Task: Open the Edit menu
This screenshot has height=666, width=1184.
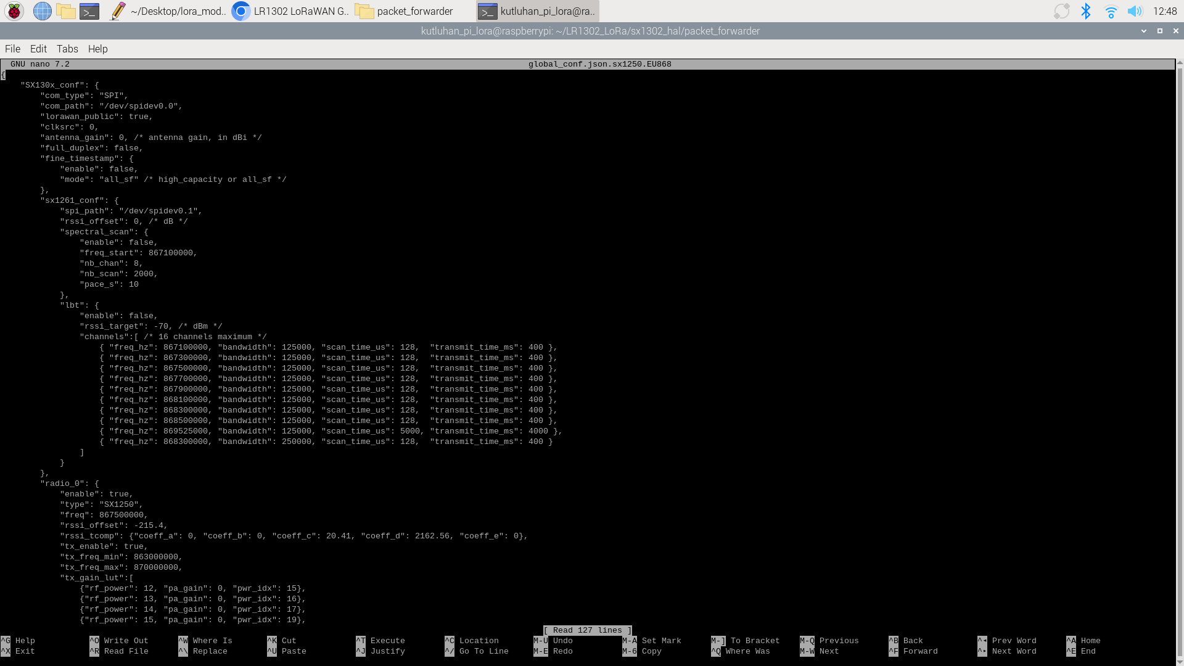Action: click(x=38, y=49)
